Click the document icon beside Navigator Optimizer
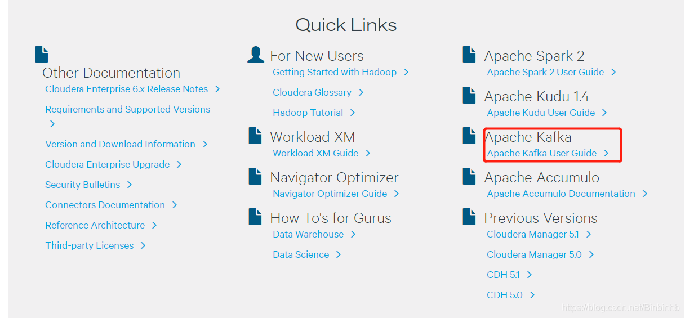The height and width of the screenshot is (318, 685). click(x=255, y=176)
